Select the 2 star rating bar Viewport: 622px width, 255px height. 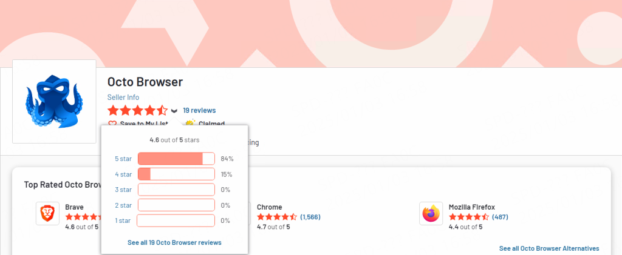click(176, 205)
